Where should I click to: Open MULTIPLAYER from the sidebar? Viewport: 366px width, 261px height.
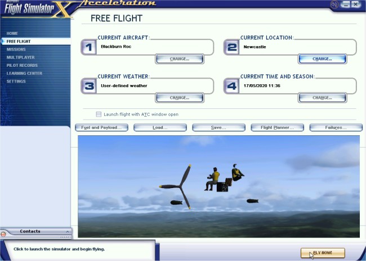20,57
